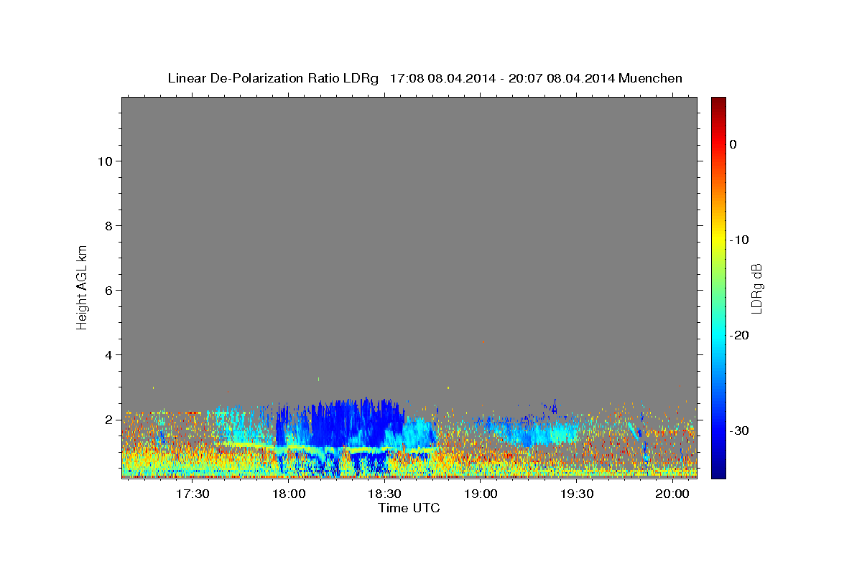Click the 18:30 time tick label
Screen dimensions: 862x574
click(385, 494)
